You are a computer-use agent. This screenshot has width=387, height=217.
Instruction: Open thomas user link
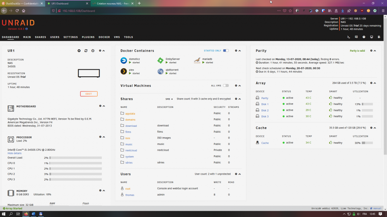pyautogui.click(x=130, y=195)
